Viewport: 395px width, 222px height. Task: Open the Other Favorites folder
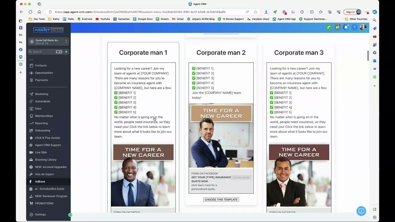(x=356, y=19)
